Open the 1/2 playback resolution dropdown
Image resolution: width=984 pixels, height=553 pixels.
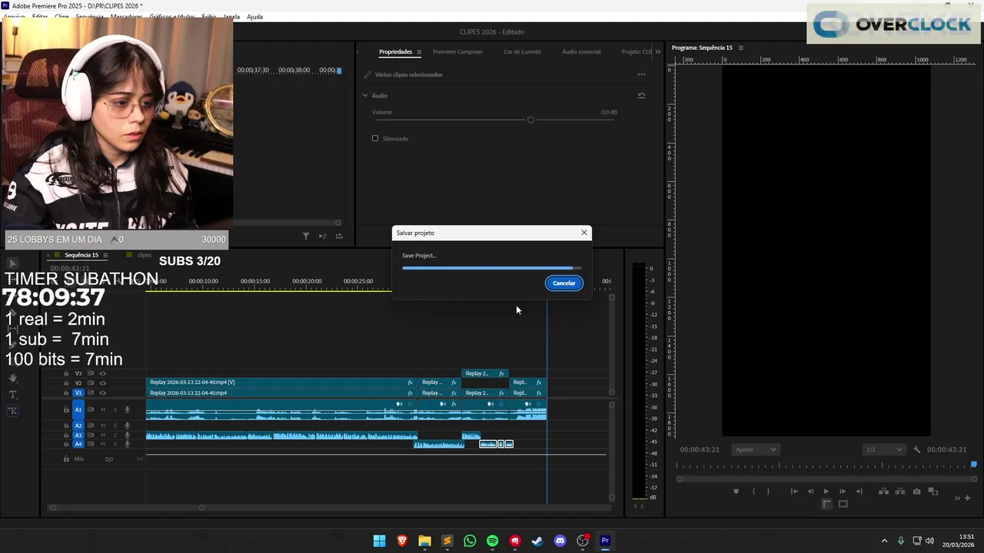(883, 449)
